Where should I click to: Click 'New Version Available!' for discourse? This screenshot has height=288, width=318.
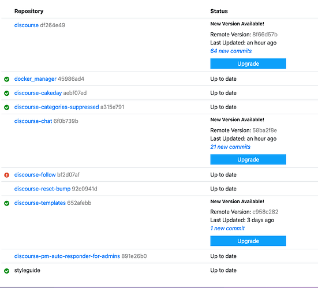(x=237, y=24)
